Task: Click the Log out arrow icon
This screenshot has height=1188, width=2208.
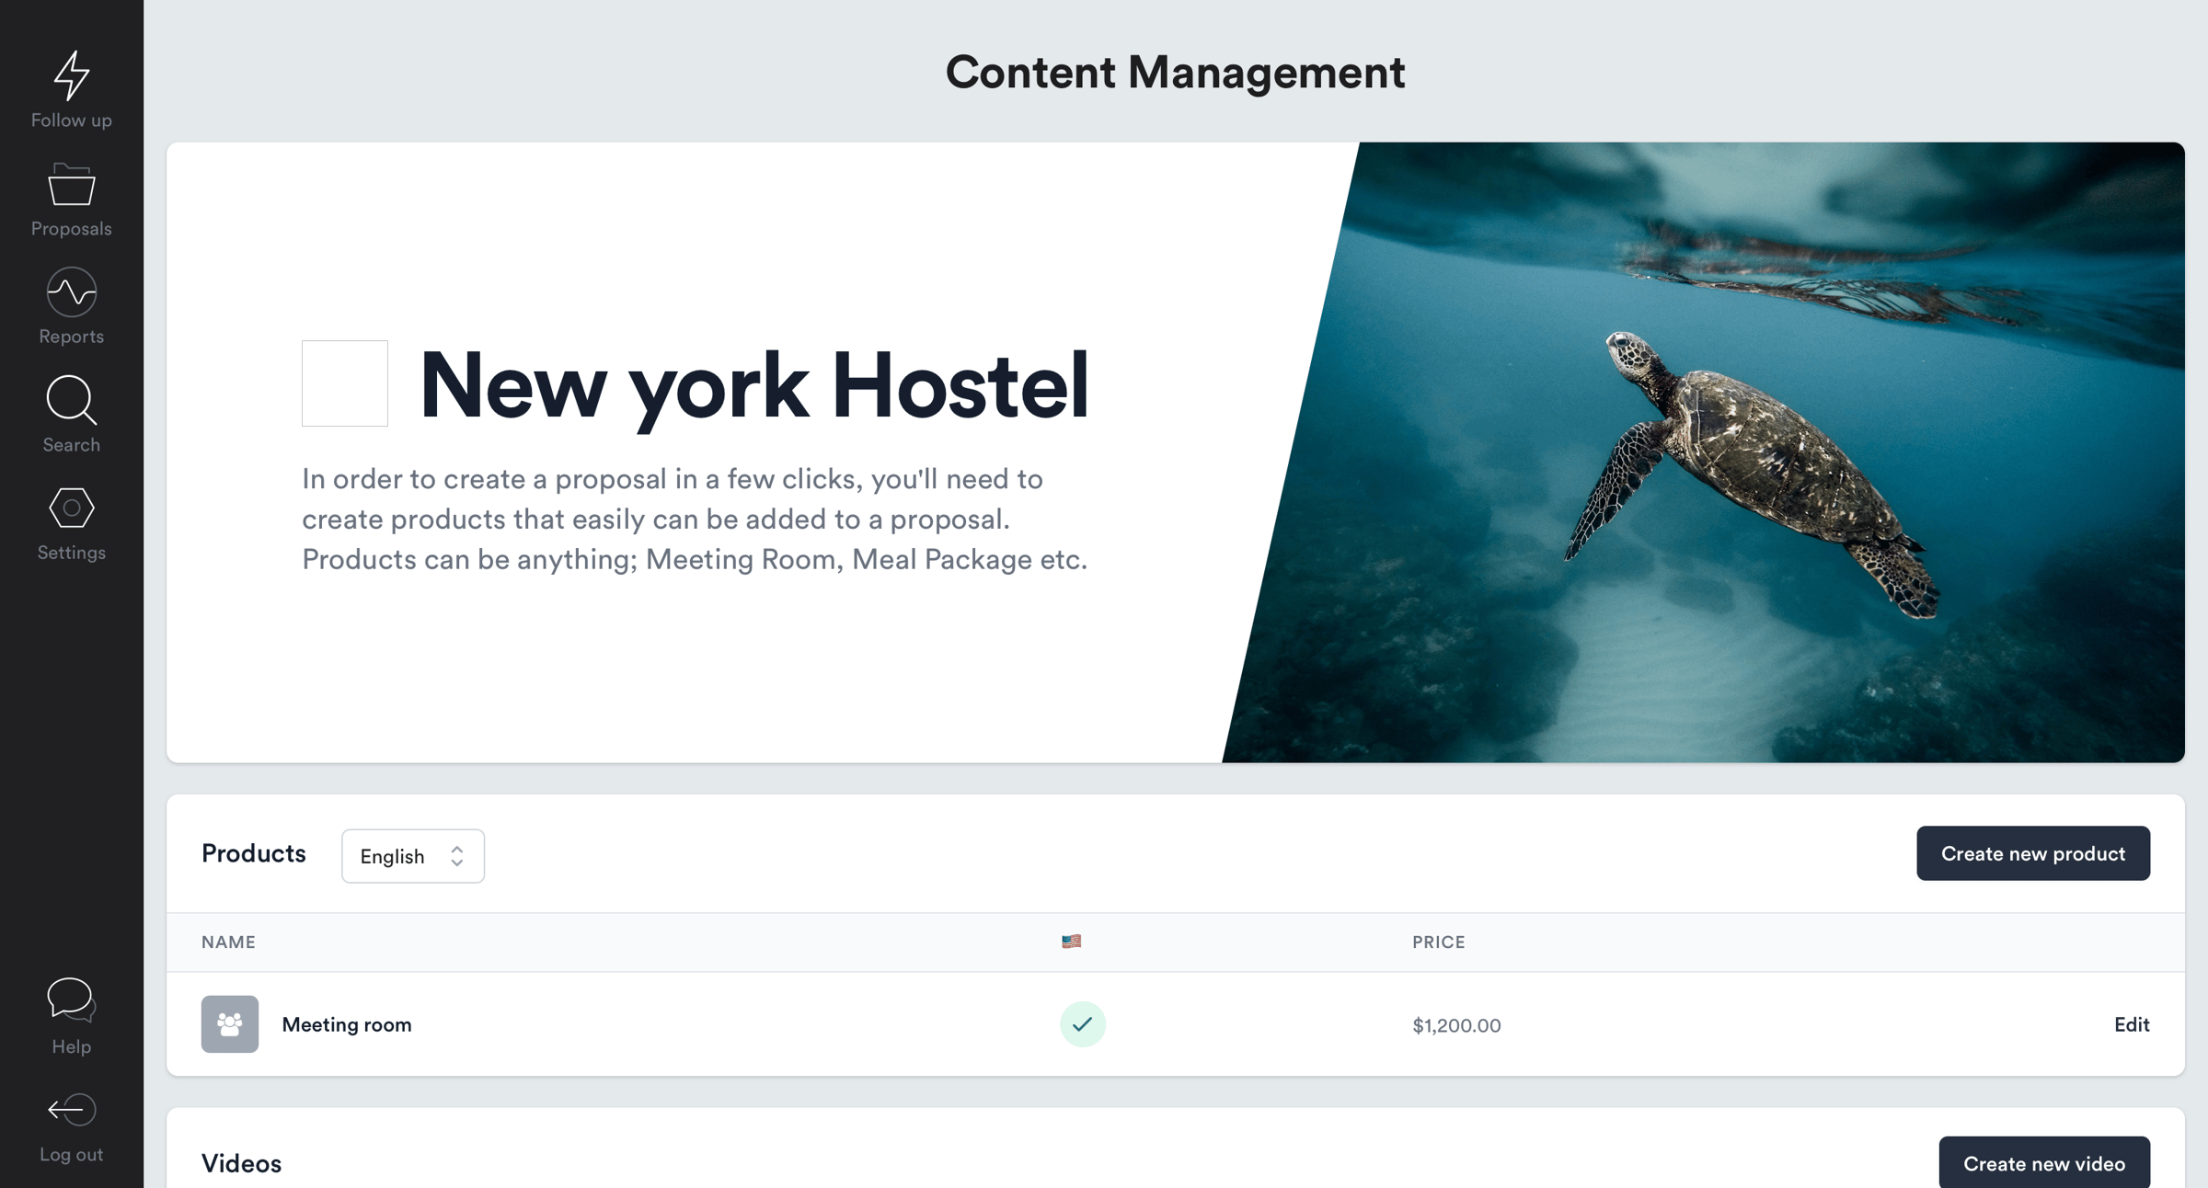Action: coord(72,1110)
